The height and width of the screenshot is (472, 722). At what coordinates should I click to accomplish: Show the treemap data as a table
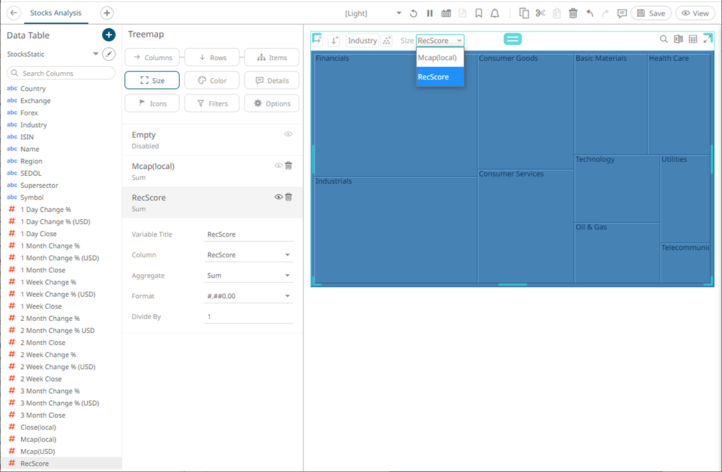[x=693, y=39]
